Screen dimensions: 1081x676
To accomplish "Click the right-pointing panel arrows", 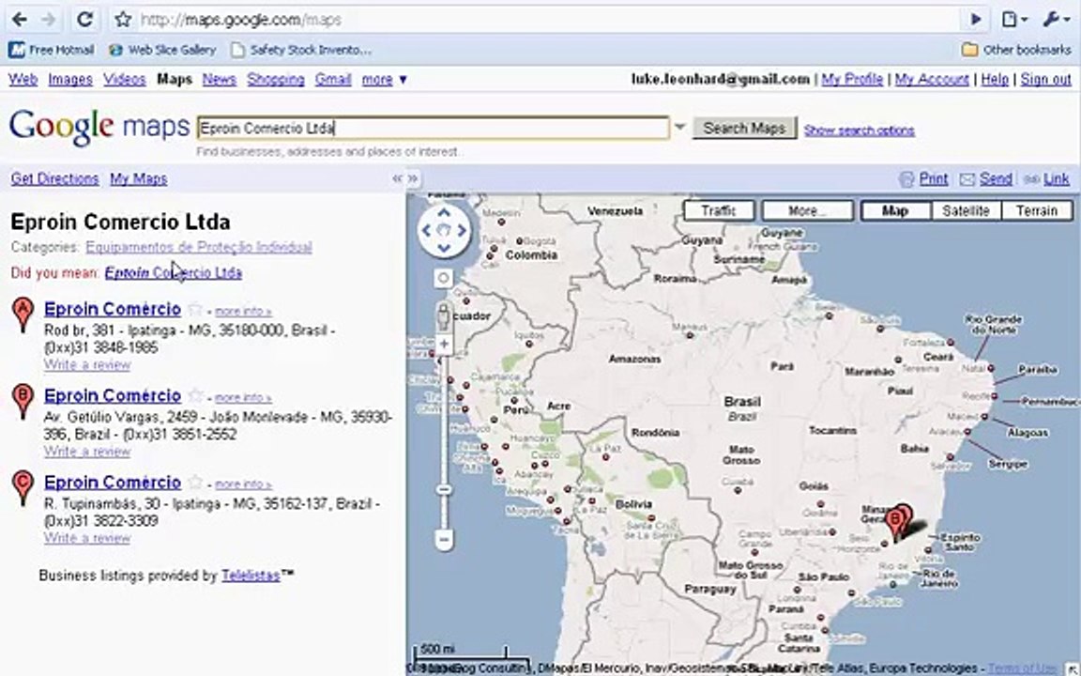I will (x=413, y=178).
